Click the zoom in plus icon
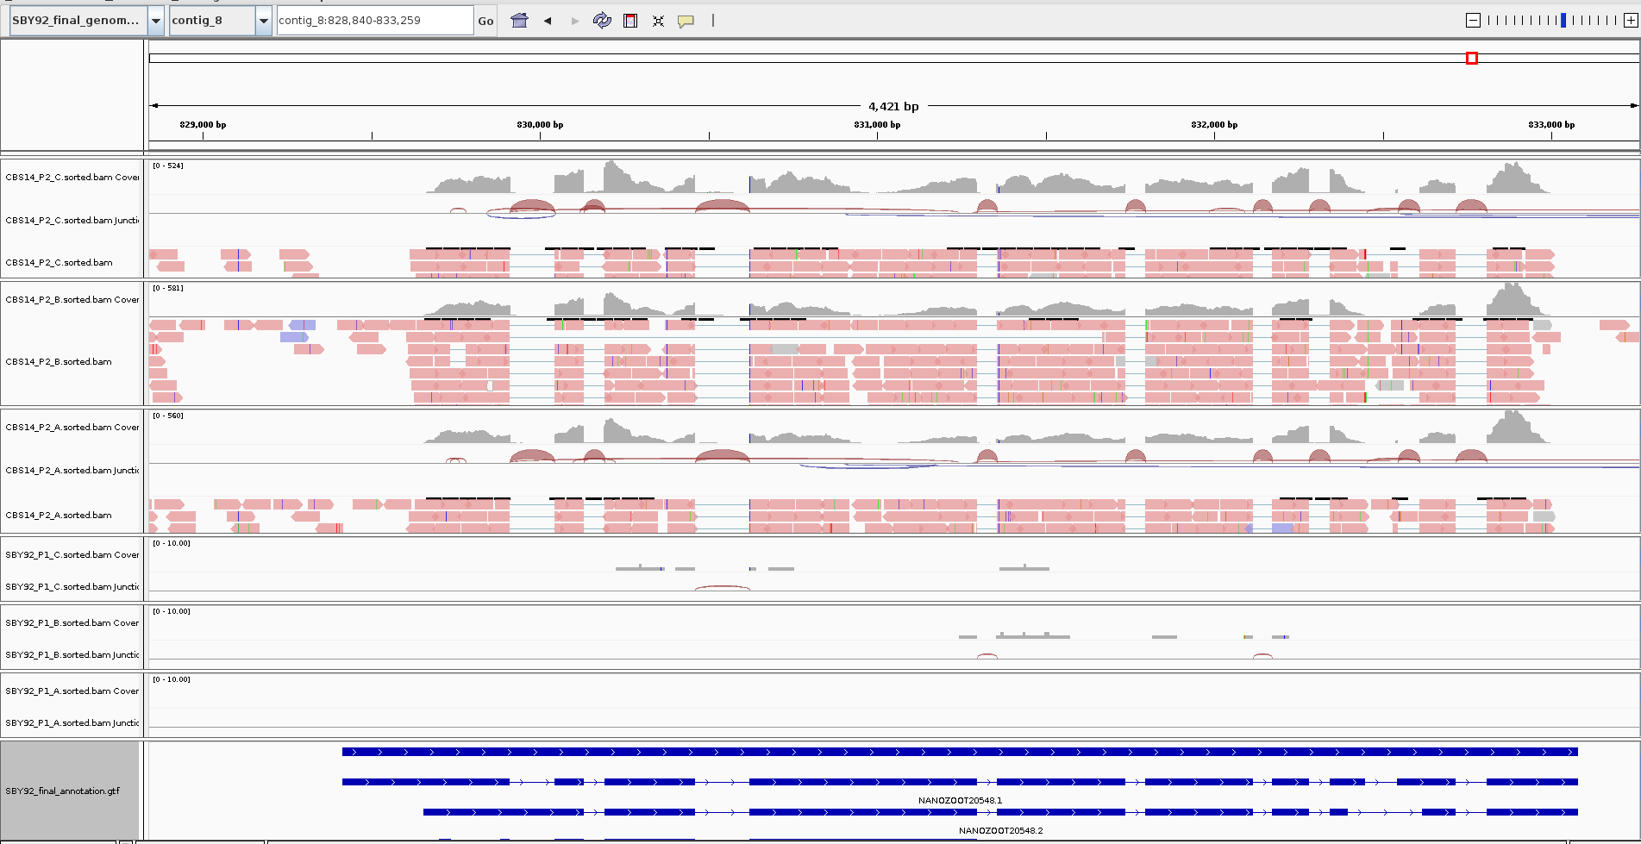This screenshot has width=1641, height=844. tap(1631, 21)
